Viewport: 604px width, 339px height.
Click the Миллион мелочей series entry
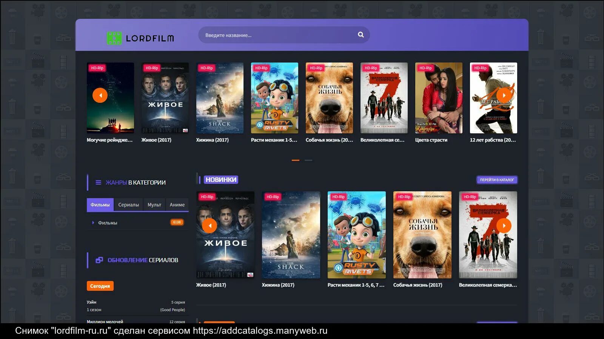(x=105, y=321)
